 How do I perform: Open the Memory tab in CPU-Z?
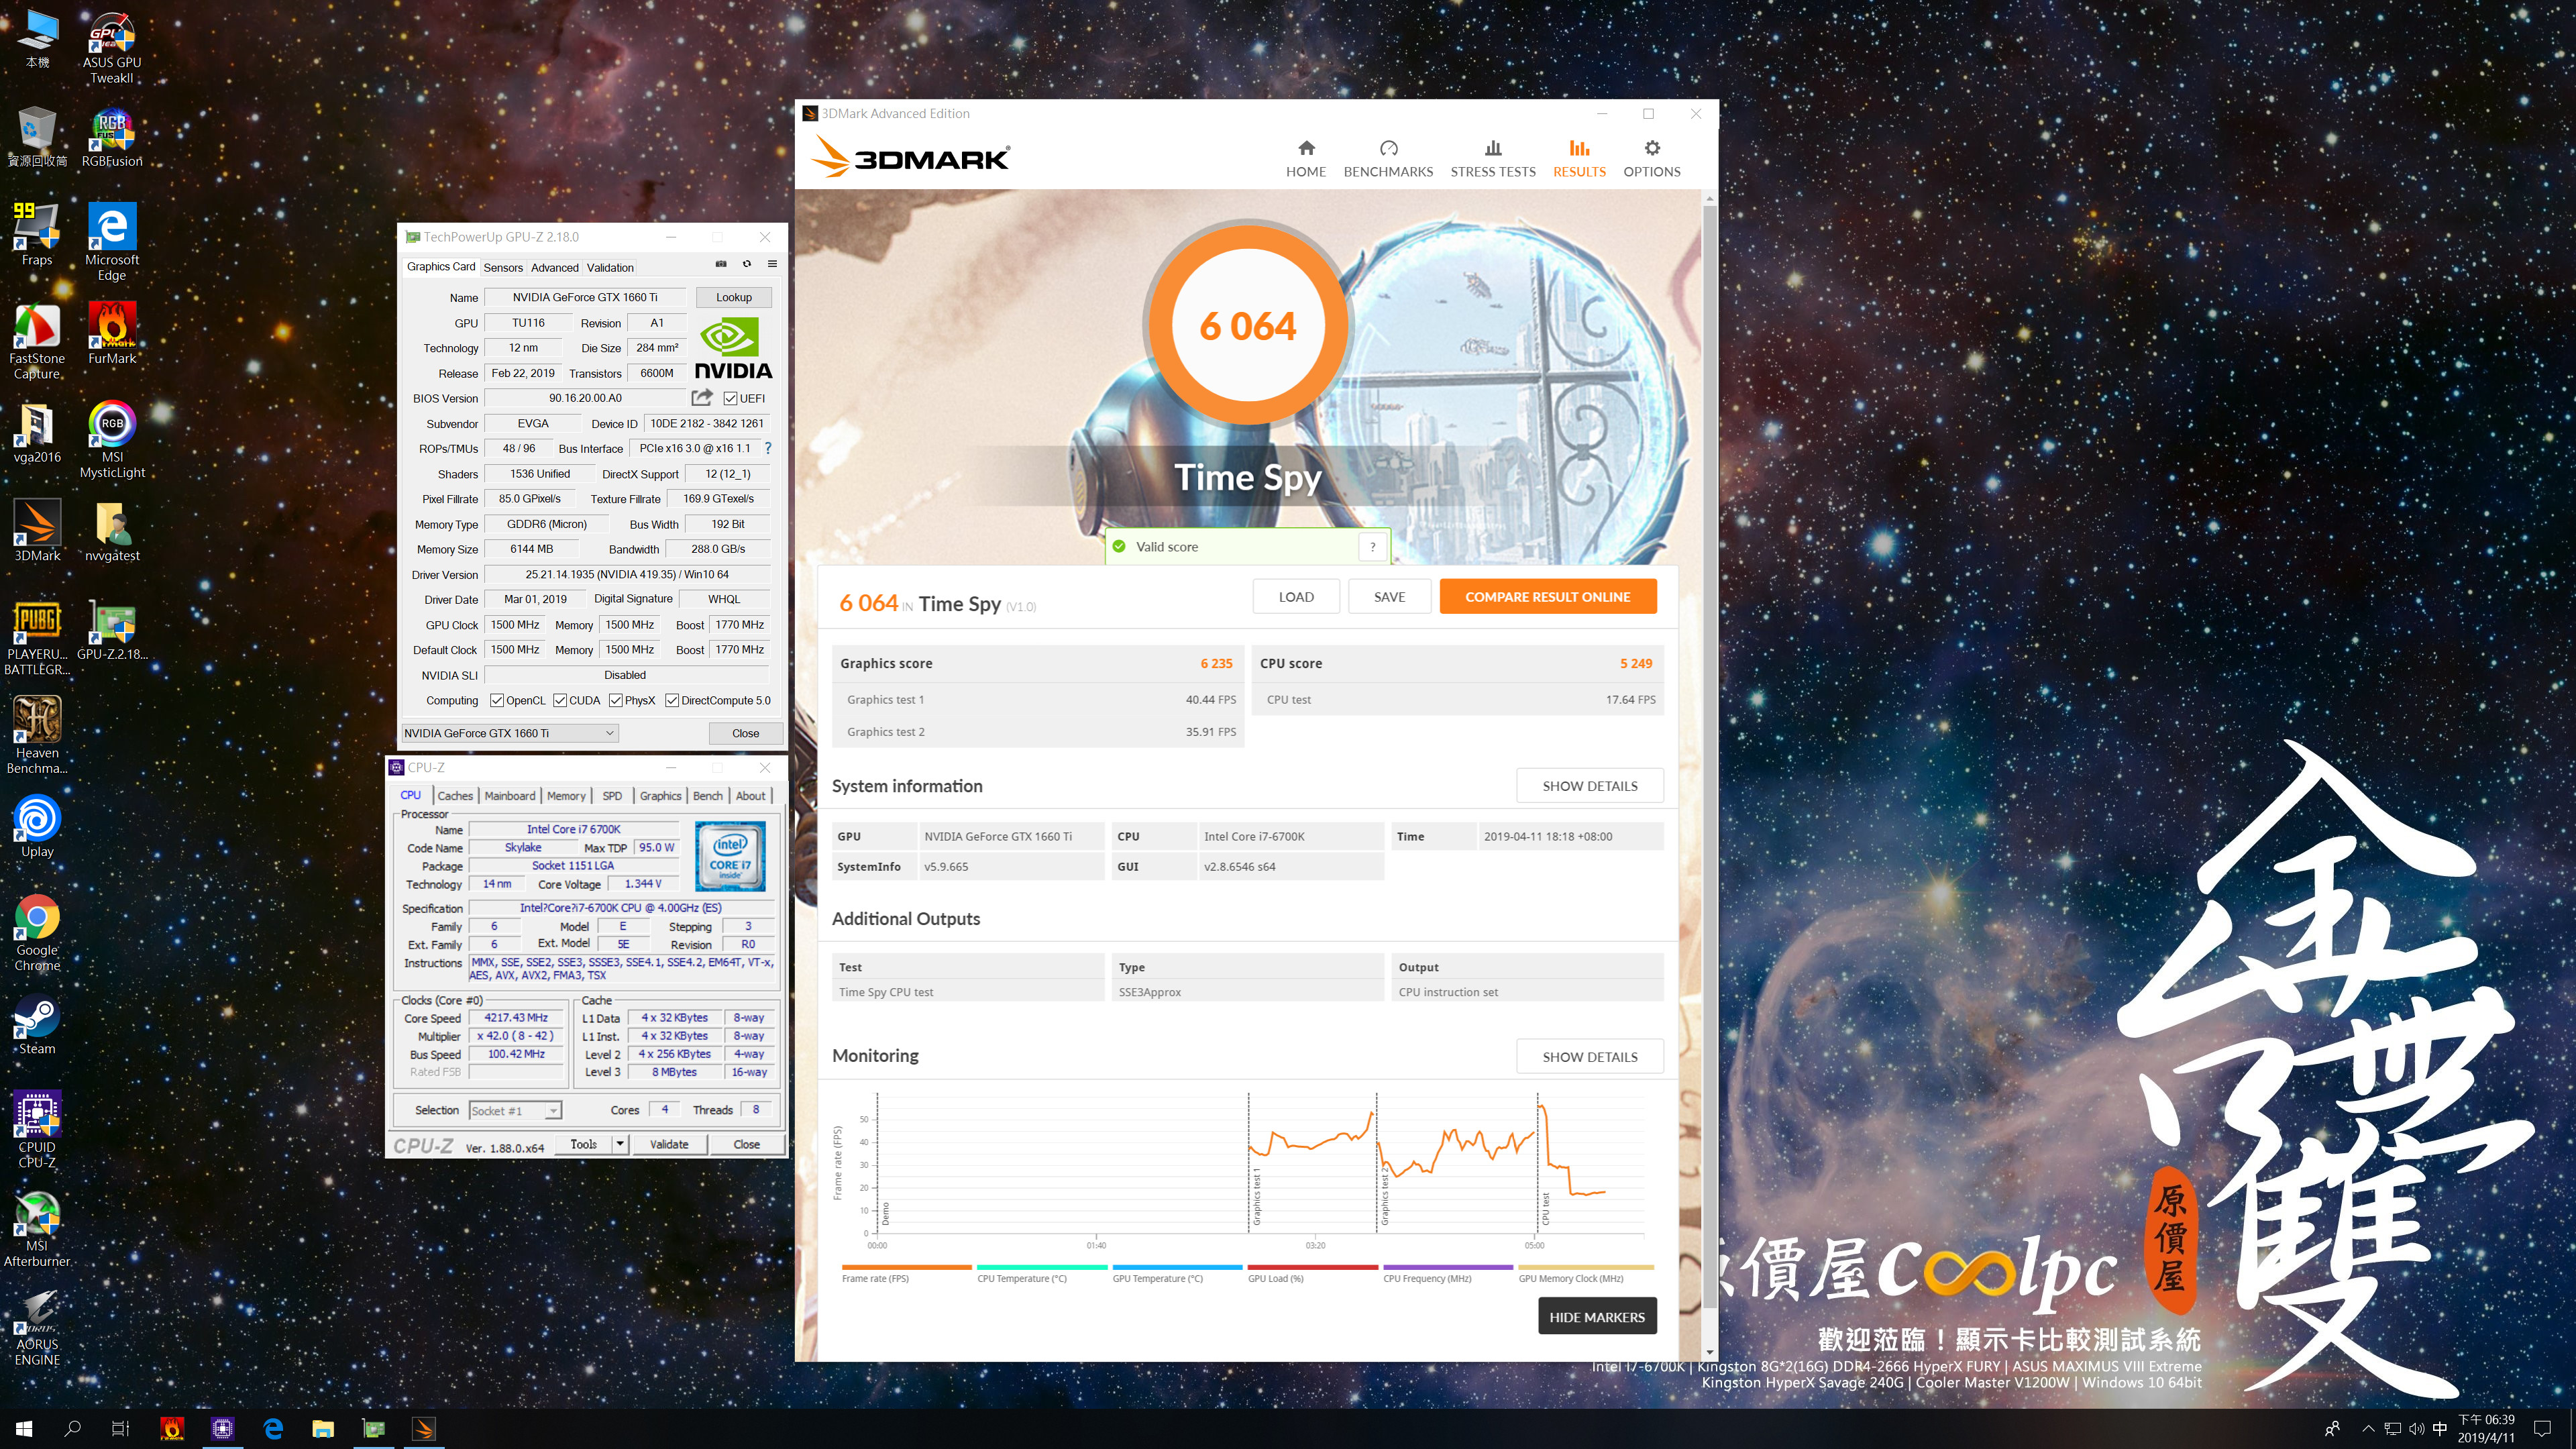point(566,796)
